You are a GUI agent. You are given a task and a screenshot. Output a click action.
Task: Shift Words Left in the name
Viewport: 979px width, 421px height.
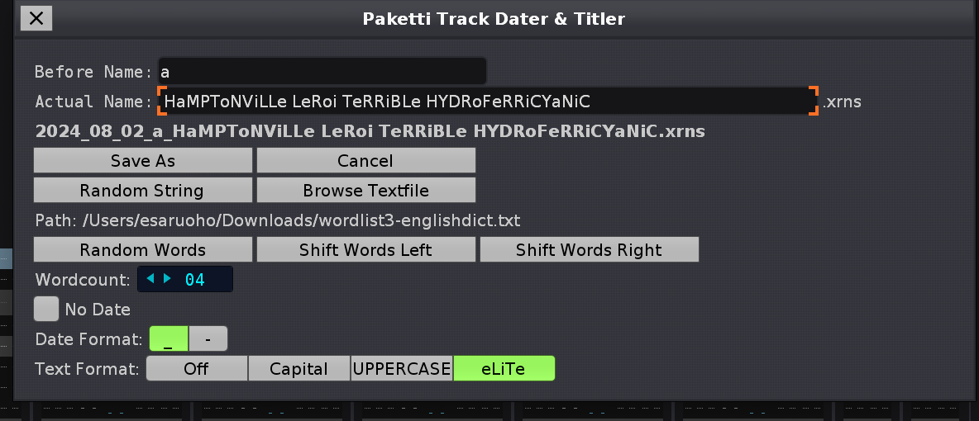click(x=365, y=249)
